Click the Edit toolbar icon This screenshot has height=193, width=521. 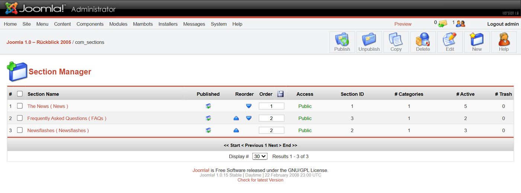point(450,42)
